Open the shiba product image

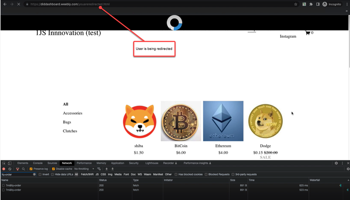click(140, 121)
